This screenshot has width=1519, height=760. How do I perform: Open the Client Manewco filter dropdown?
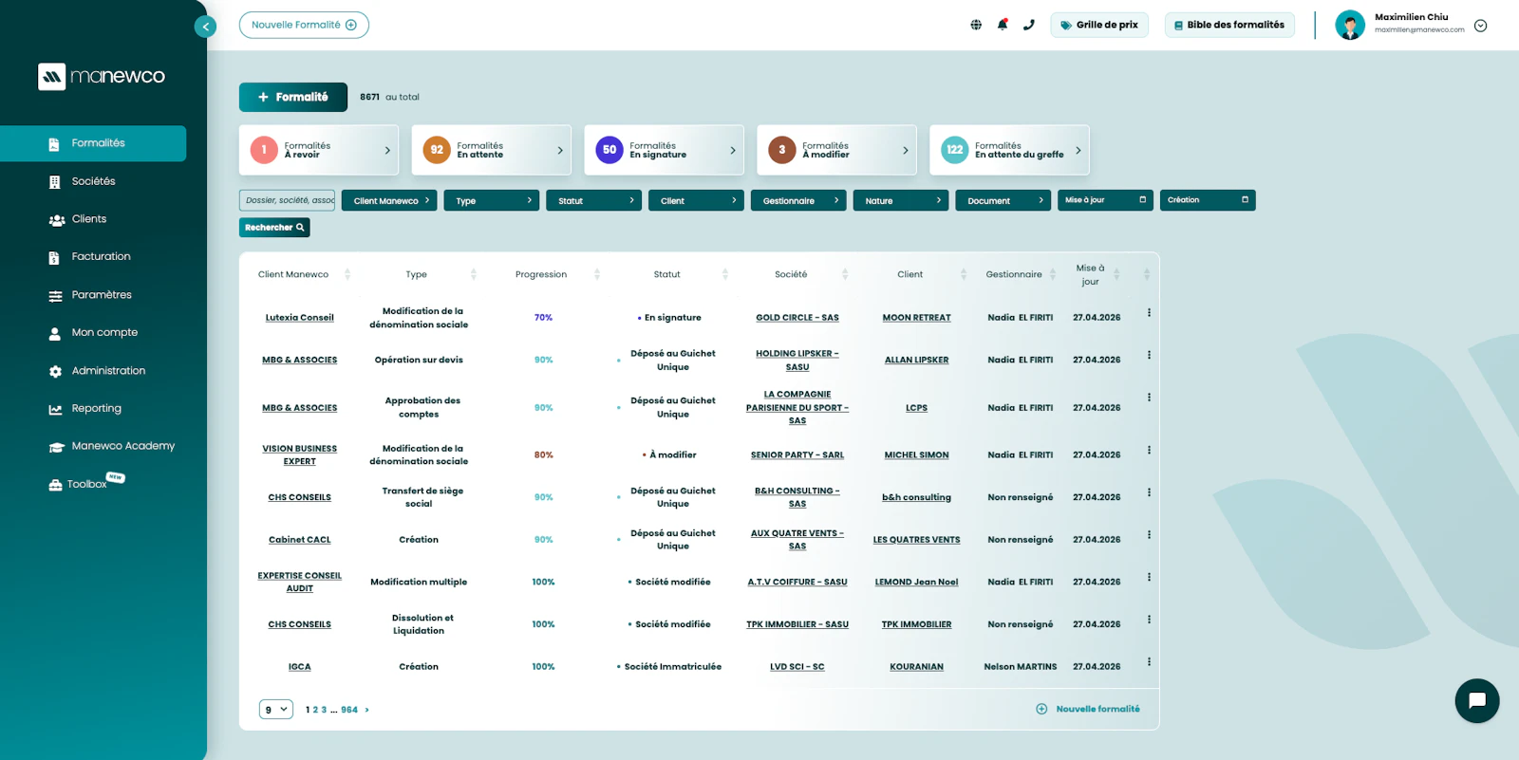click(x=389, y=200)
